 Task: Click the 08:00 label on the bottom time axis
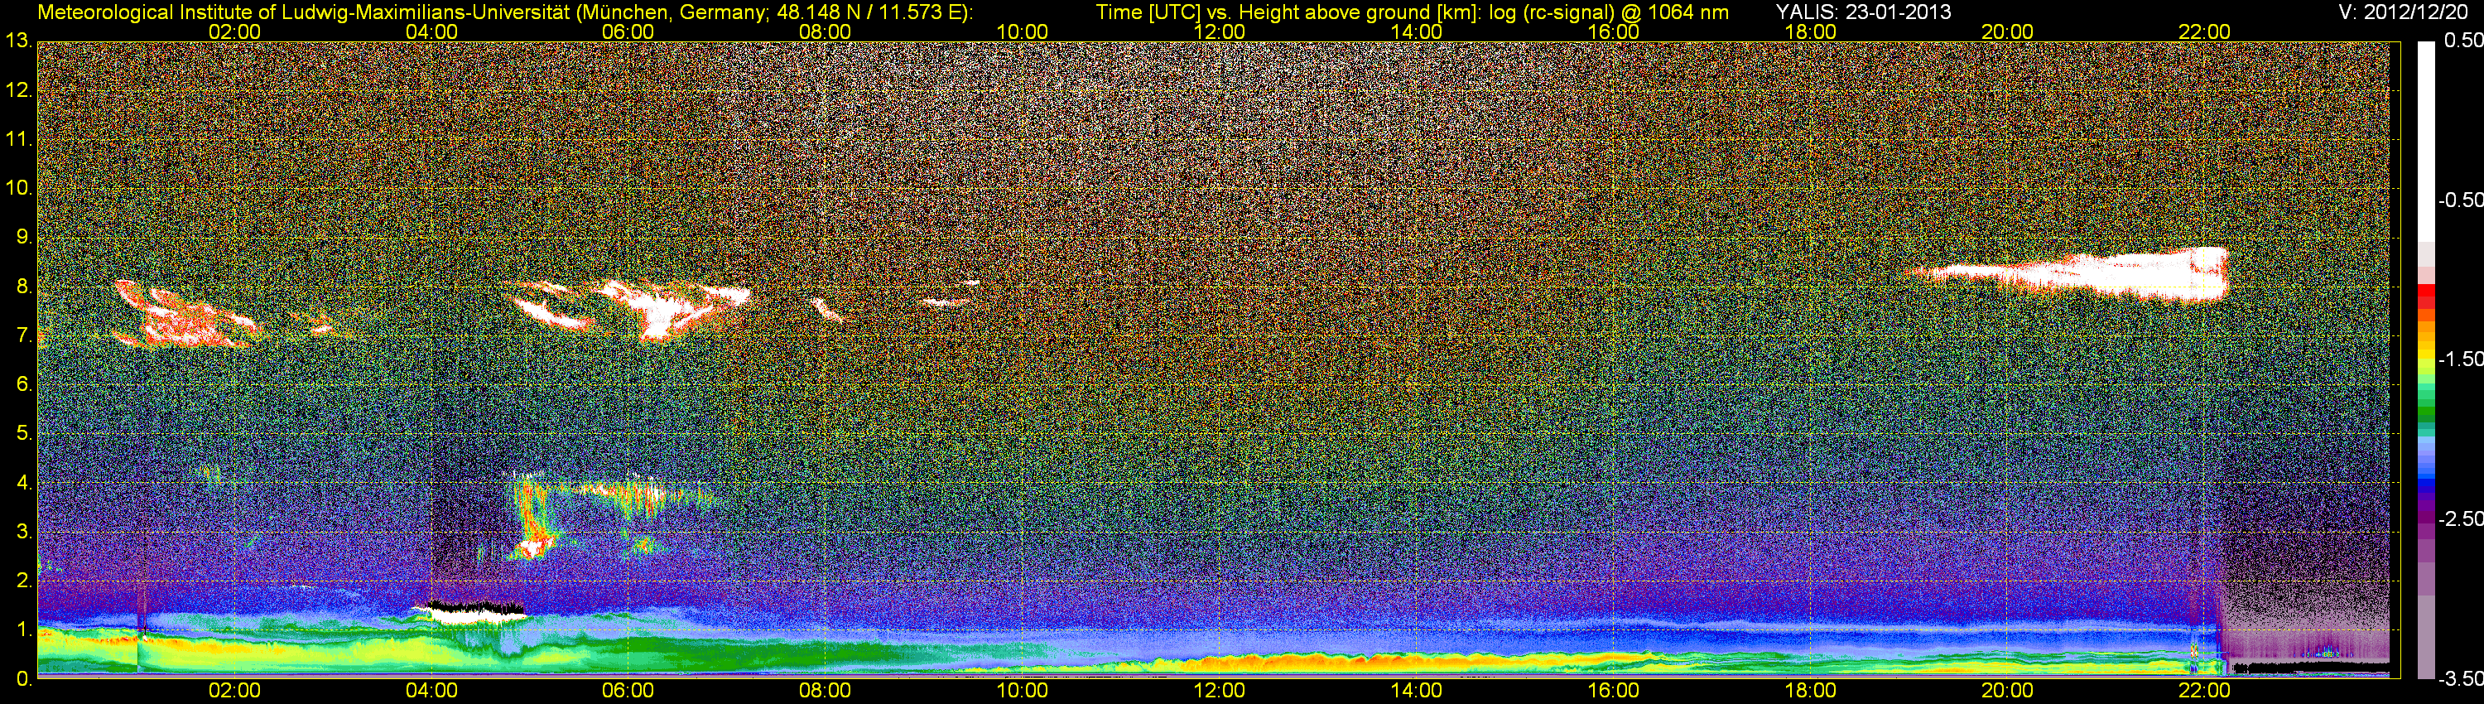point(826,691)
